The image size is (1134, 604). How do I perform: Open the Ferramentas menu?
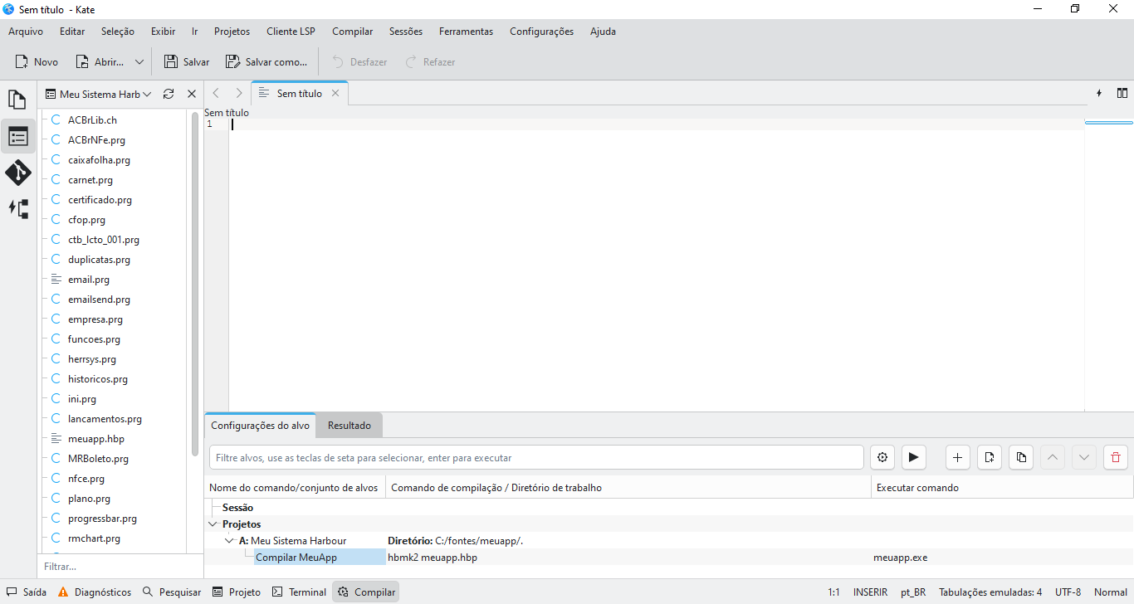[466, 32]
